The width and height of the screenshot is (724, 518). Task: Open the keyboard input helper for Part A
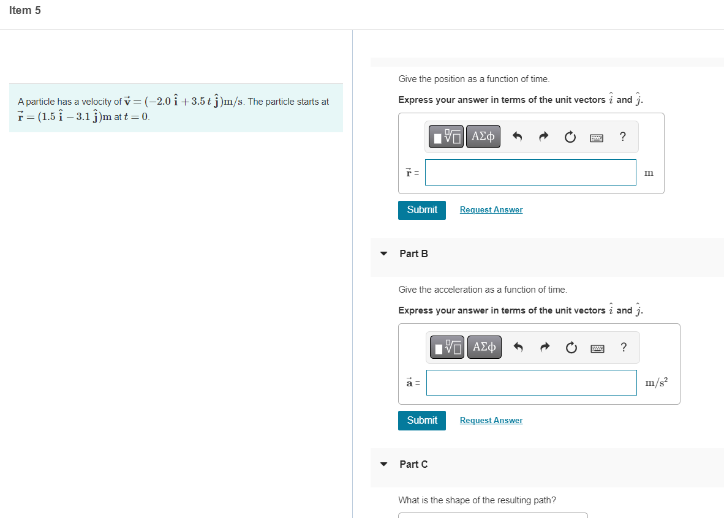596,137
